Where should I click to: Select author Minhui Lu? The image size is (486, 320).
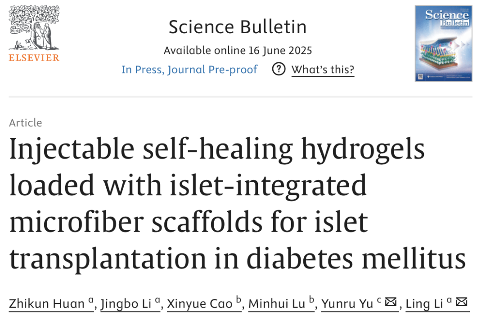coord(277,304)
